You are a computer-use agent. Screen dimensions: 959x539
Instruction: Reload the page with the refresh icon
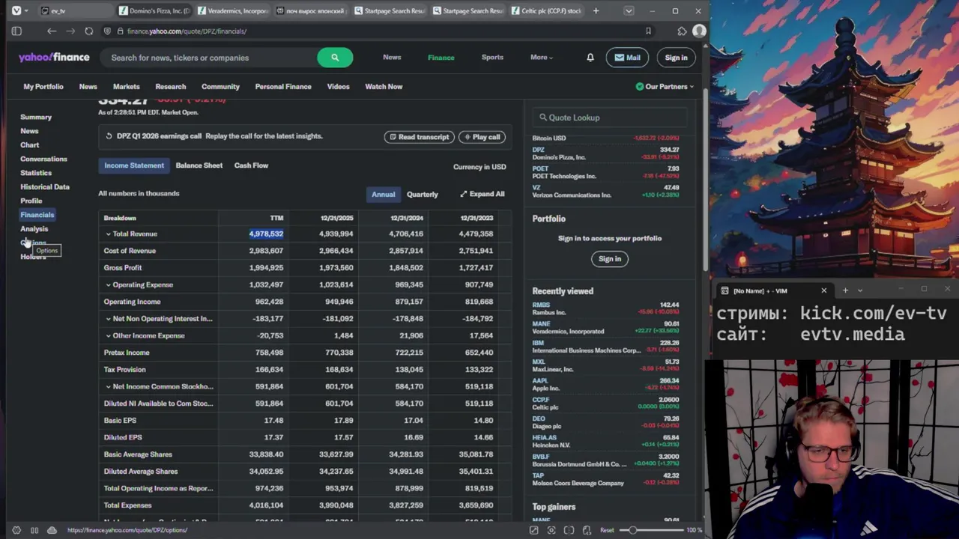(x=89, y=31)
